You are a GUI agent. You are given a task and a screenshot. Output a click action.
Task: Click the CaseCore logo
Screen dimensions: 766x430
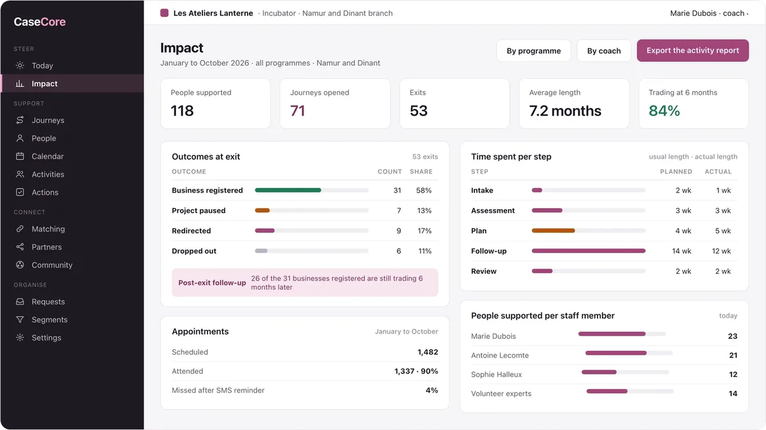[x=40, y=22]
